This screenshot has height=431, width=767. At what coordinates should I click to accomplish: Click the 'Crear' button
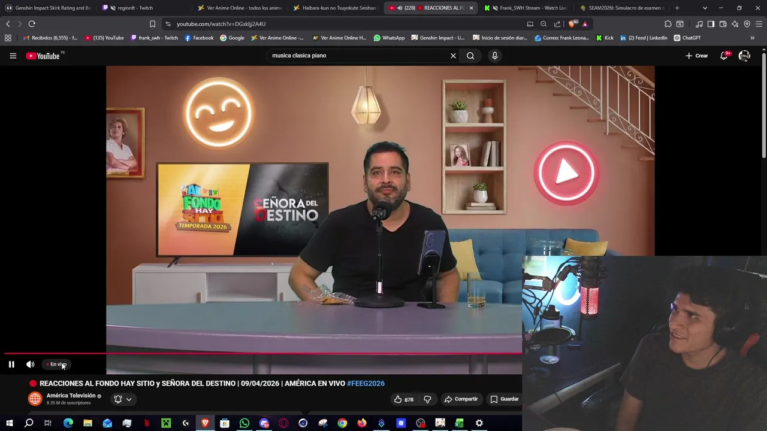(x=697, y=56)
